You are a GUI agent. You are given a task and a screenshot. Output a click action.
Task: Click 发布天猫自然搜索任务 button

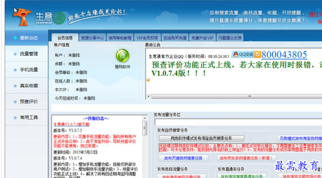point(183,158)
